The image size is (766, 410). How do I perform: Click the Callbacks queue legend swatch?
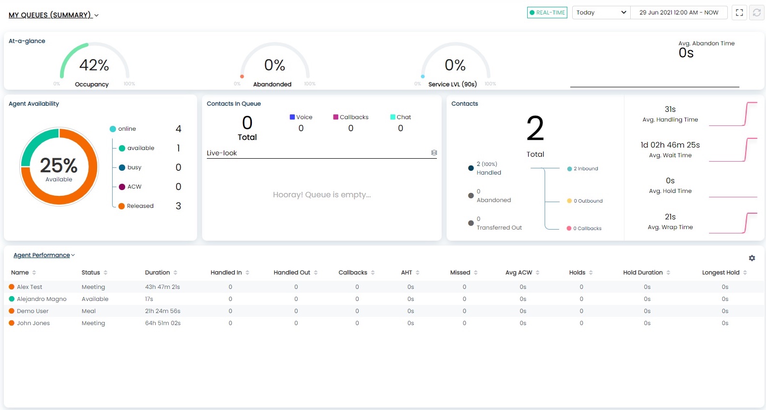(x=336, y=117)
